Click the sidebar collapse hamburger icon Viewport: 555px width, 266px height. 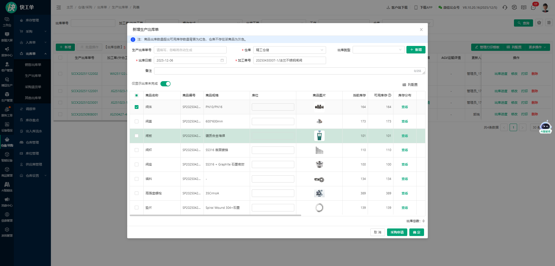(59, 8)
